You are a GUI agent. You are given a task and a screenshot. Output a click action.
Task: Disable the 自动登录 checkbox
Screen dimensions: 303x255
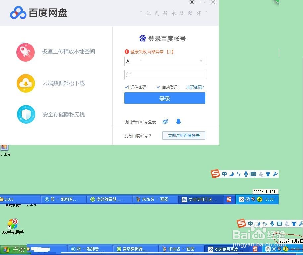click(x=158, y=87)
